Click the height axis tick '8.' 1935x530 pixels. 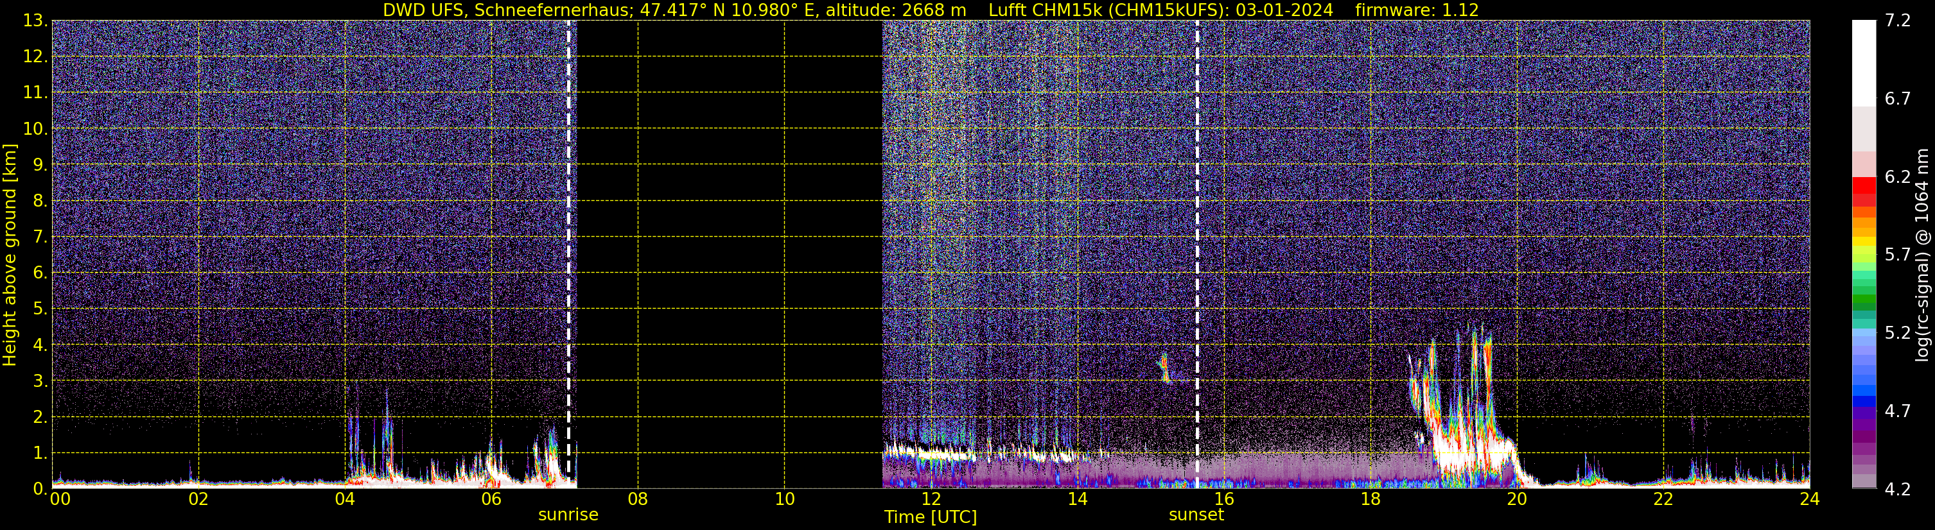click(40, 201)
